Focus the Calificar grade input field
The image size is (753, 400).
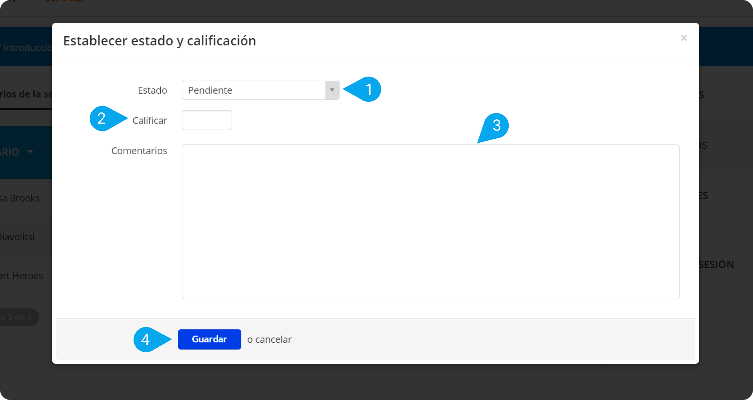(207, 120)
